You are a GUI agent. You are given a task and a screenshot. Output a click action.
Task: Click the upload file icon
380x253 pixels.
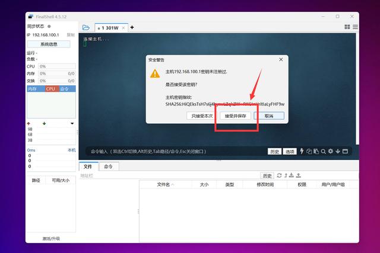coord(299,175)
